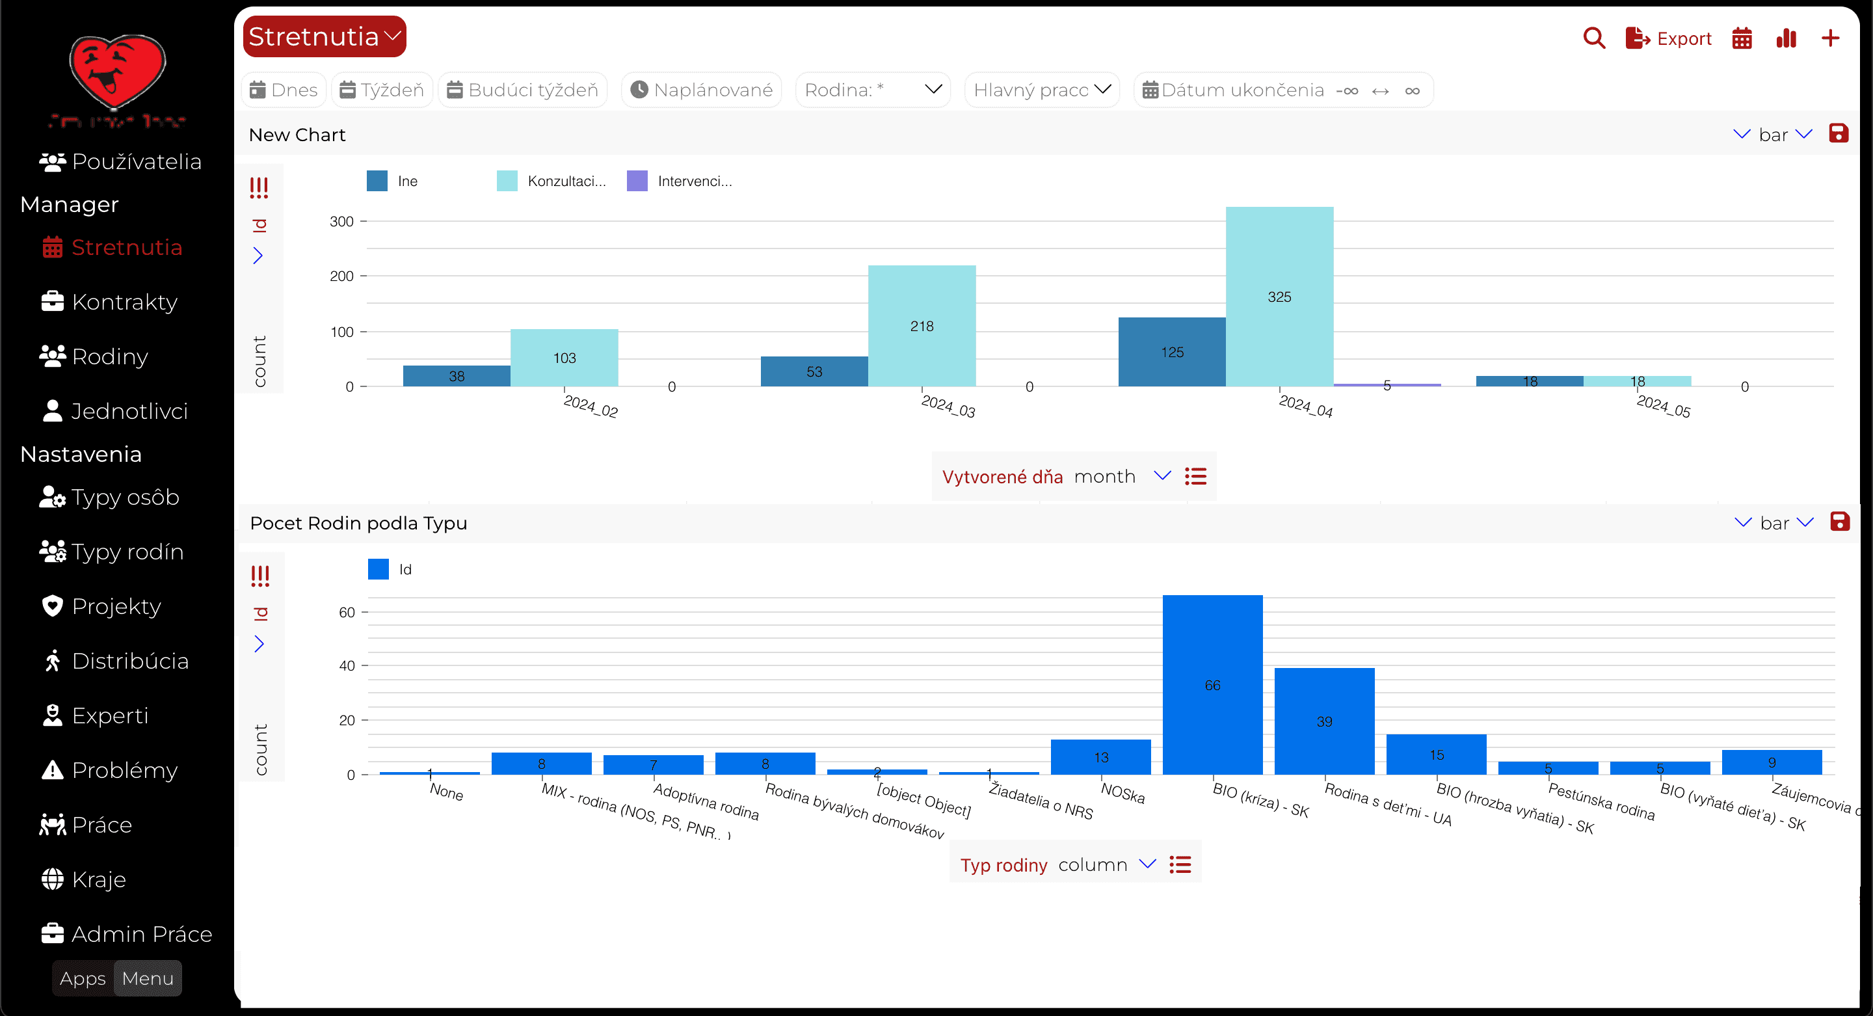1873x1016 pixels.
Task: Click the Export button
Action: (1669, 38)
